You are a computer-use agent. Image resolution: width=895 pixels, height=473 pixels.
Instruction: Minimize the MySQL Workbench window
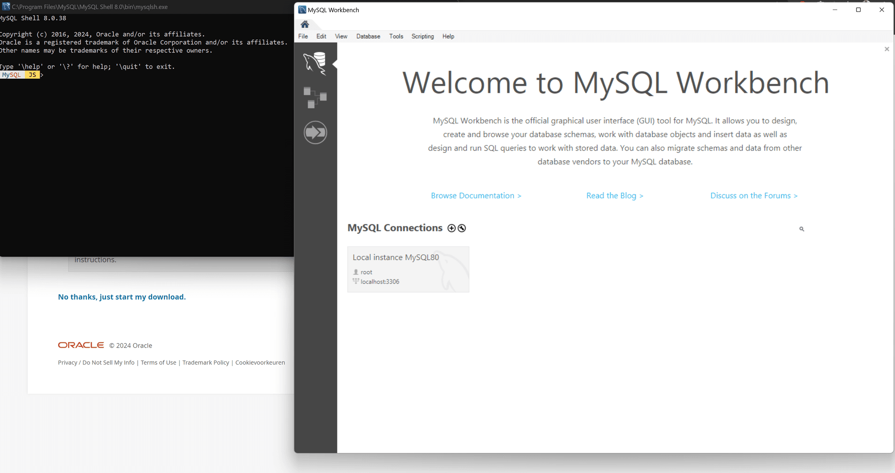tap(835, 10)
